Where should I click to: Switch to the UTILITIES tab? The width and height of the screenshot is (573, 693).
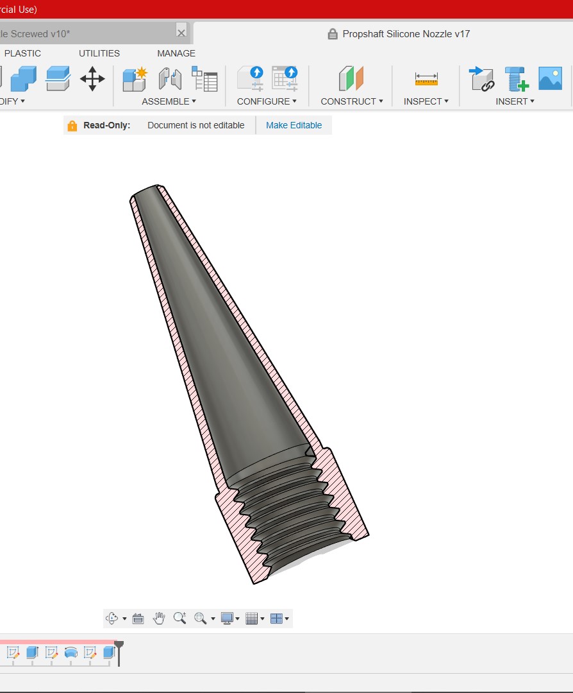99,53
